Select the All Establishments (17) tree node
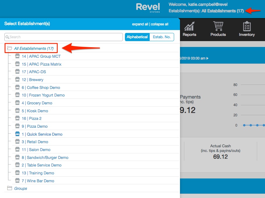 pyautogui.click(x=33, y=48)
